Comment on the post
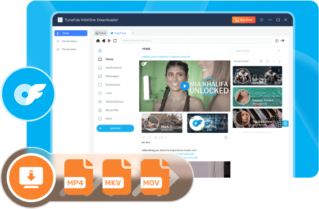 coord(149,137)
